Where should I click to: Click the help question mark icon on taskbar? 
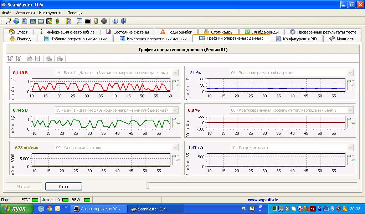coord(252,209)
